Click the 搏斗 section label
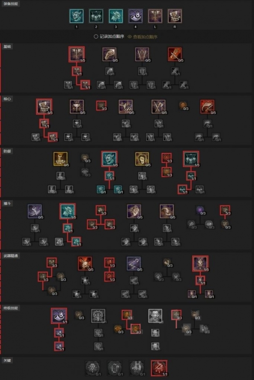Image resolution: width=254 pixels, height=380 pixels. [7, 204]
